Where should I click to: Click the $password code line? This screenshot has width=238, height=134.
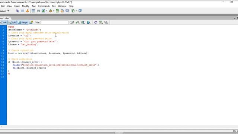click(33, 41)
